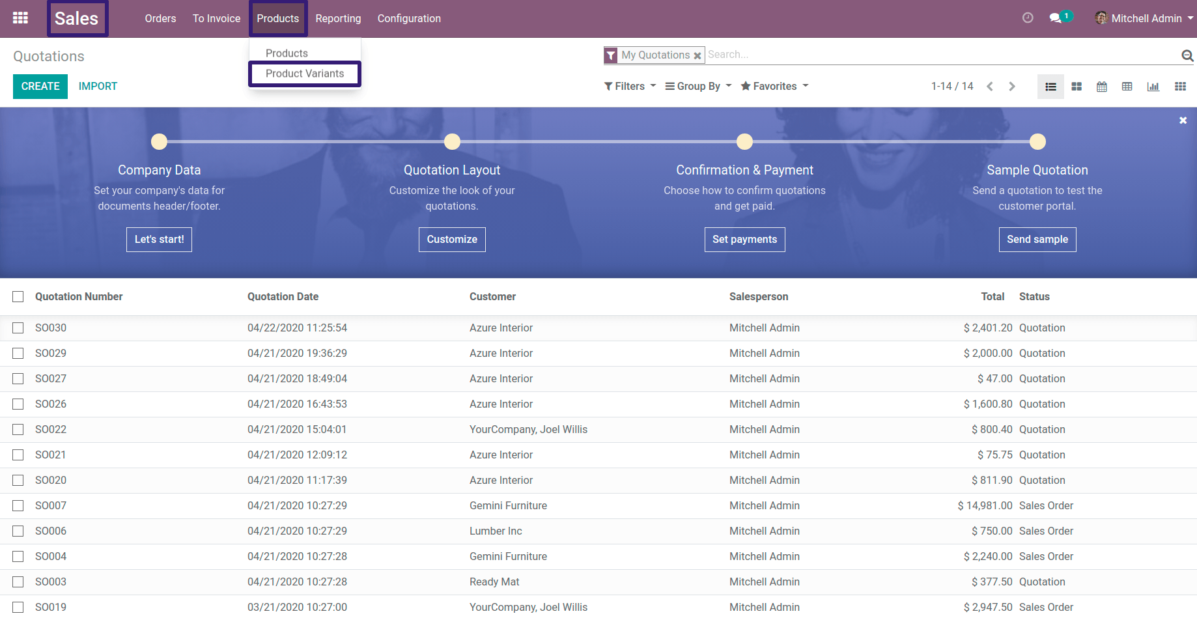The image size is (1197, 618).
Task: Select Product Variants in dropdown
Action: tap(305, 74)
